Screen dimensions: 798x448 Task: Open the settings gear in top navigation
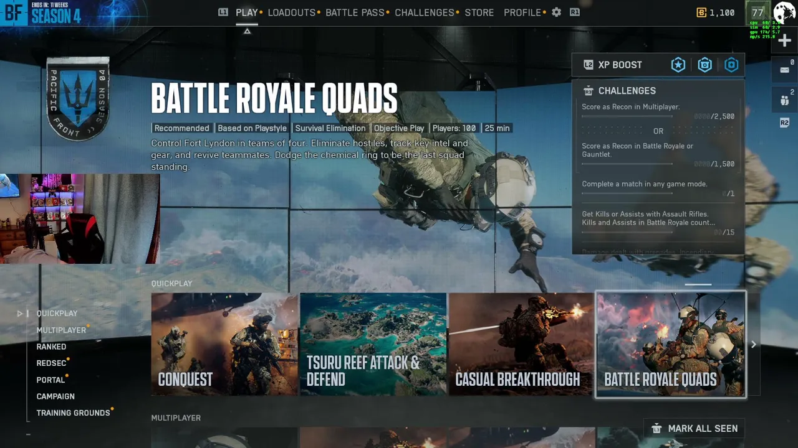(x=556, y=12)
